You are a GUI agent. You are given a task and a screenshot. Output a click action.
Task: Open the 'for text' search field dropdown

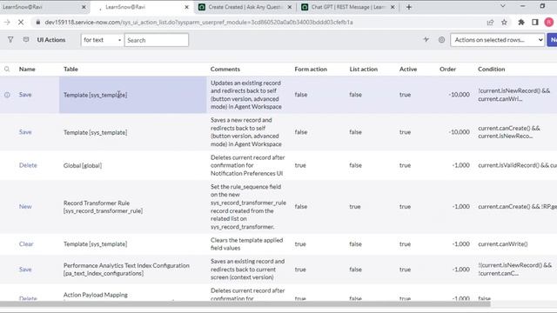tap(102, 40)
